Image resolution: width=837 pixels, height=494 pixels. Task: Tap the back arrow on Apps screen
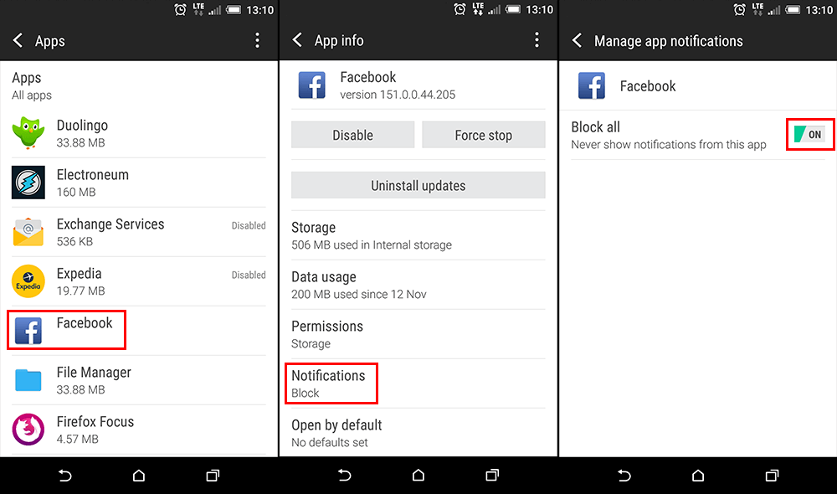click(18, 40)
